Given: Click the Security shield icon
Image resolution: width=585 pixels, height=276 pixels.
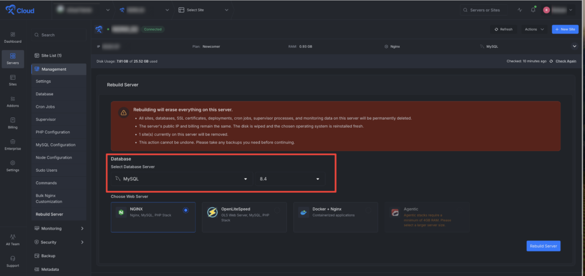Looking at the screenshot, I should pyautogui.click(x=37, y=242).
